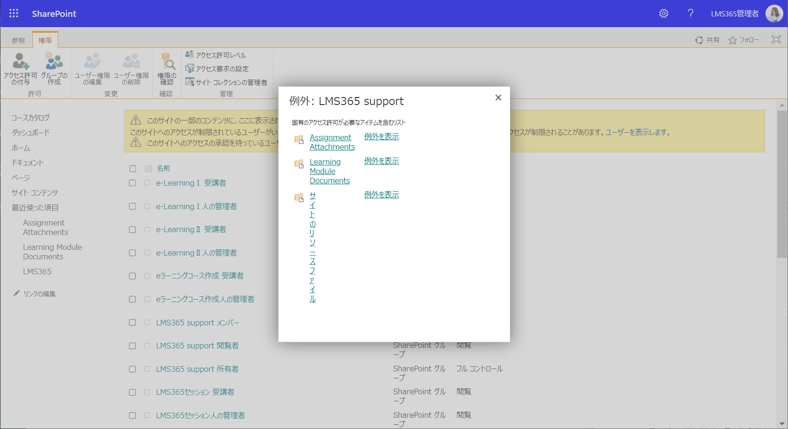Check the e-Learning I 人の管理者 row checkbox

pyautogui.click(x=133, y=206)
